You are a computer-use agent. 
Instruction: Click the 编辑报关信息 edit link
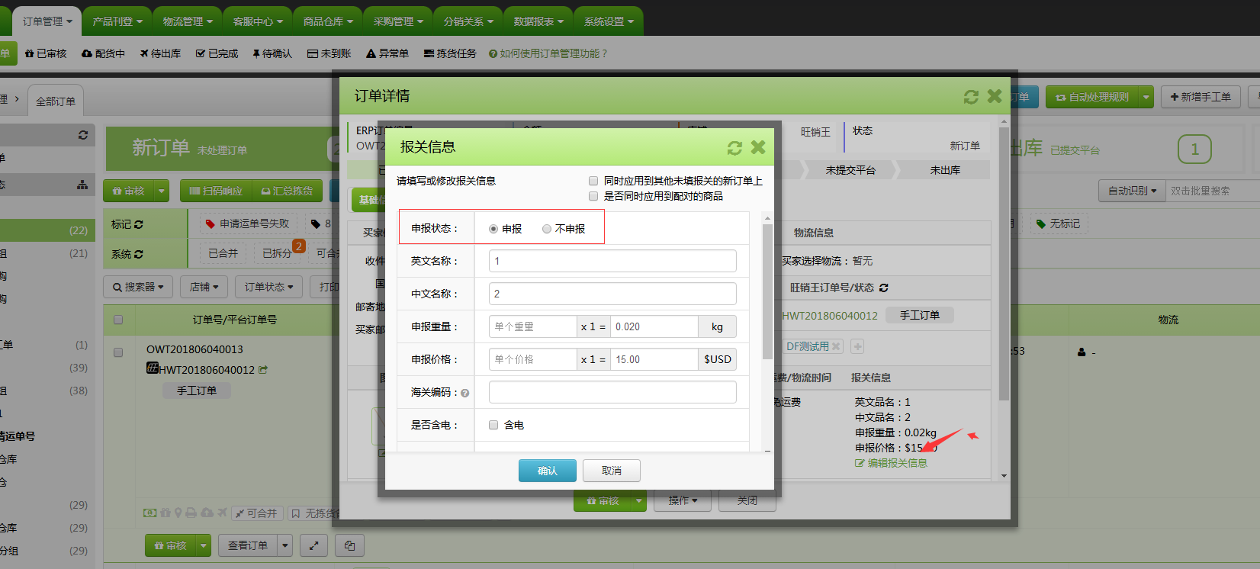point(891,463)
